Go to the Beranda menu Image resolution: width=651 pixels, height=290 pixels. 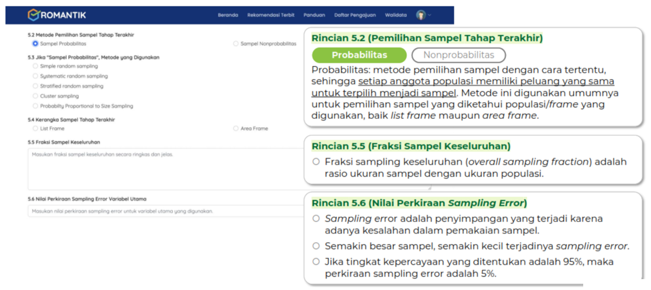tap(228, 15)
